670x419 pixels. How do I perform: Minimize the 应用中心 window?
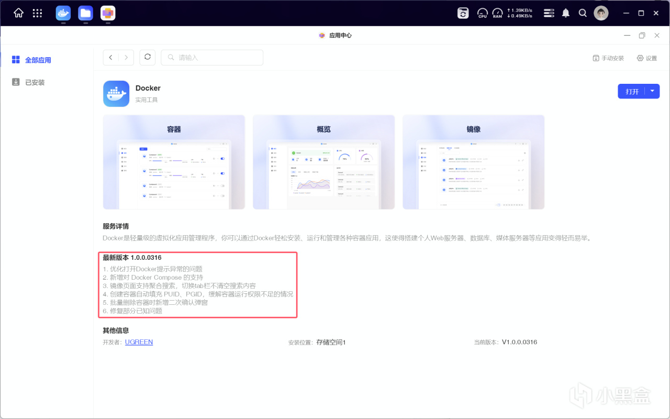click(627, 35)
